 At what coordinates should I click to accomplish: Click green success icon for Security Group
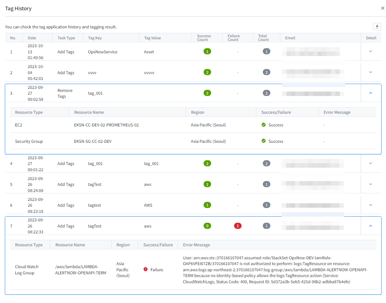coord(263,141)
